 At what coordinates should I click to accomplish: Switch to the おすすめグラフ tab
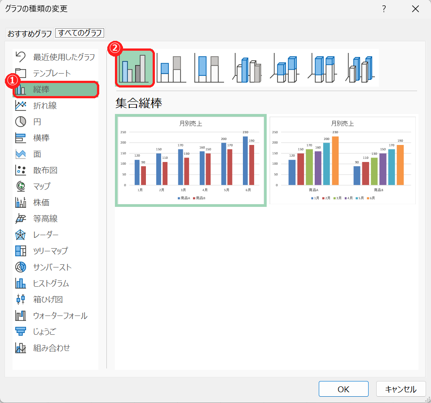click(x=30, y=34)
